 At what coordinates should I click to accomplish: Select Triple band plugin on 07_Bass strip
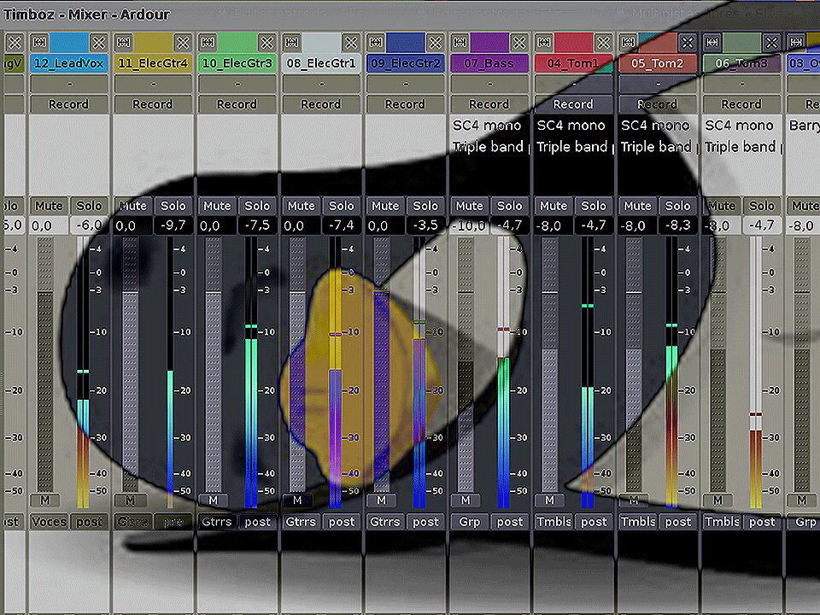click(489, 147)
